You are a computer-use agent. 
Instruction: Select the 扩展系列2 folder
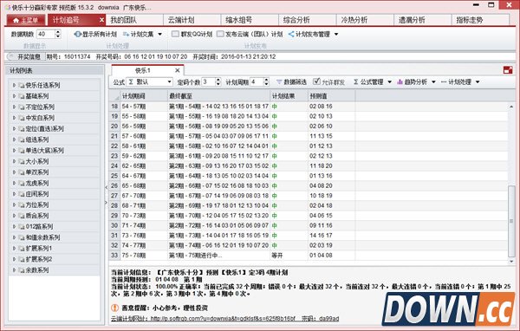(36, 259)
